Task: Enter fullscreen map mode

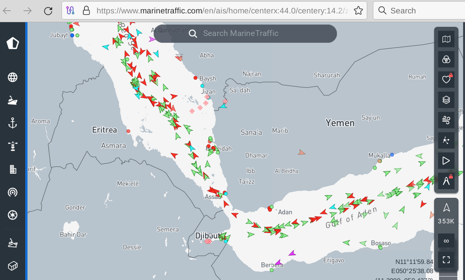Action: click(446, 260)
